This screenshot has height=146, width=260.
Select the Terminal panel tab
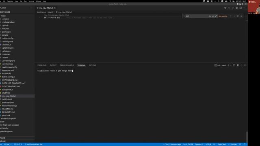point(81,65)
